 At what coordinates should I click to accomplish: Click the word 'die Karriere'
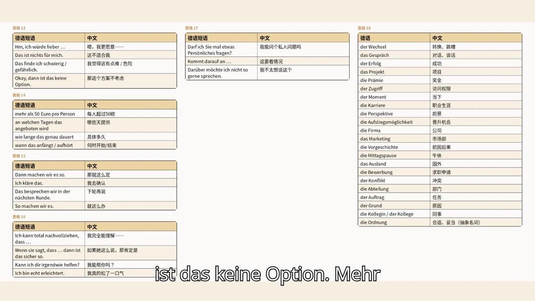[373, 106]
